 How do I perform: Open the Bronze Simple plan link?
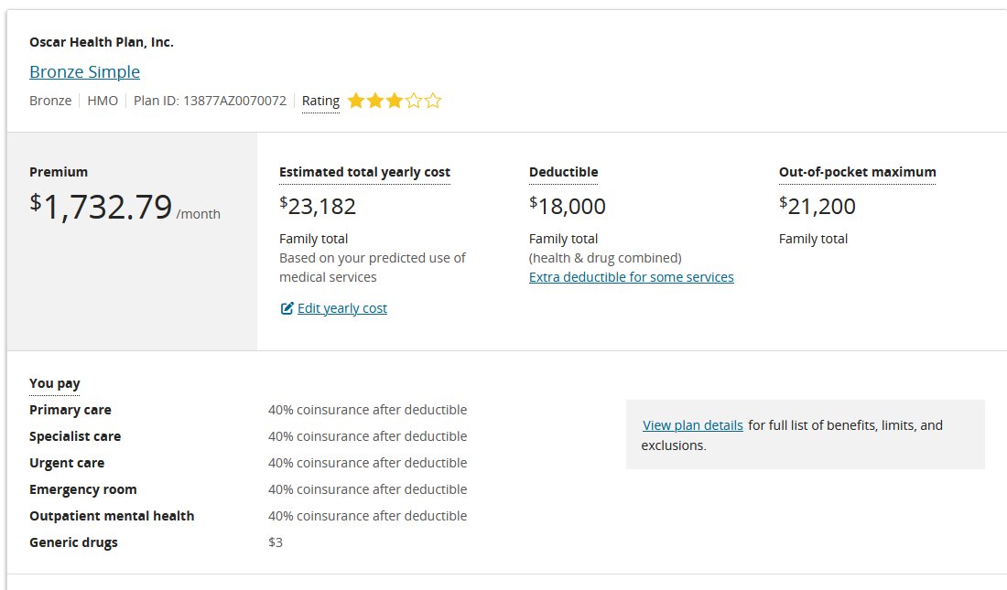click(x=85, y=72)
